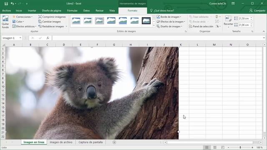Click the Undo arrow icon
267x150 pixels.
coord(12,4)
